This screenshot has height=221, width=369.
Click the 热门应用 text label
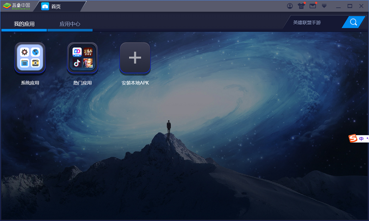pos(83,83)
